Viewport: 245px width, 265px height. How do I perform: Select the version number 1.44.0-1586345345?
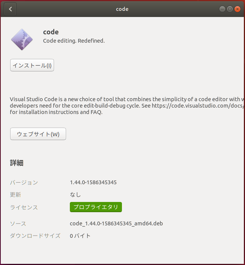93,182
